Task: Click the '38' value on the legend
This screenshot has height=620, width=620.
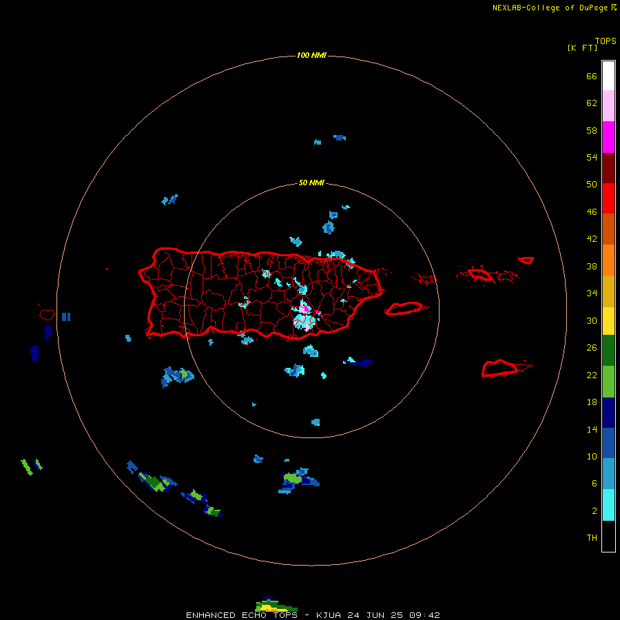Action: click(592, 267)
